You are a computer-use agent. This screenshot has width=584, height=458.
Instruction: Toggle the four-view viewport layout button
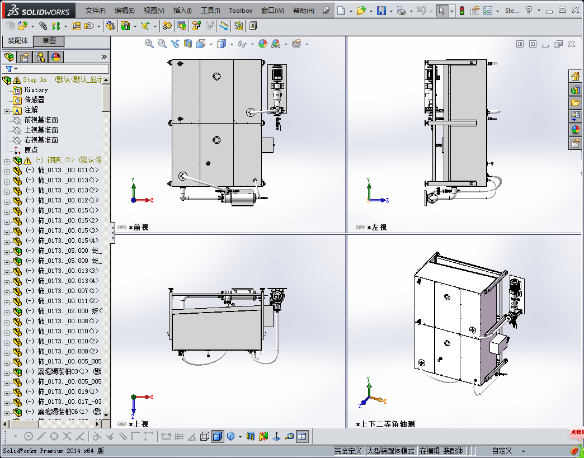coord(302,436)
